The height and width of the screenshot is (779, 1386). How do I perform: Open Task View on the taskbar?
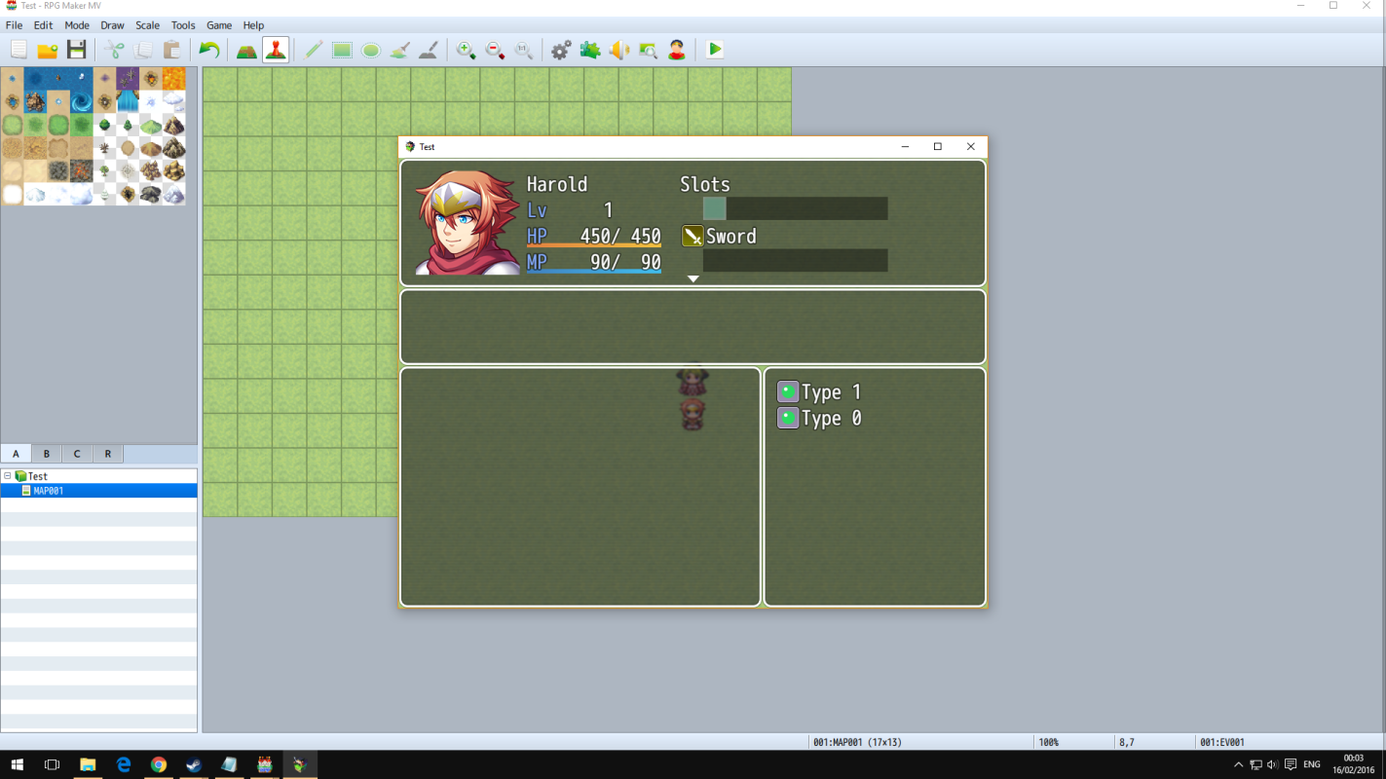tap(53, 764)
